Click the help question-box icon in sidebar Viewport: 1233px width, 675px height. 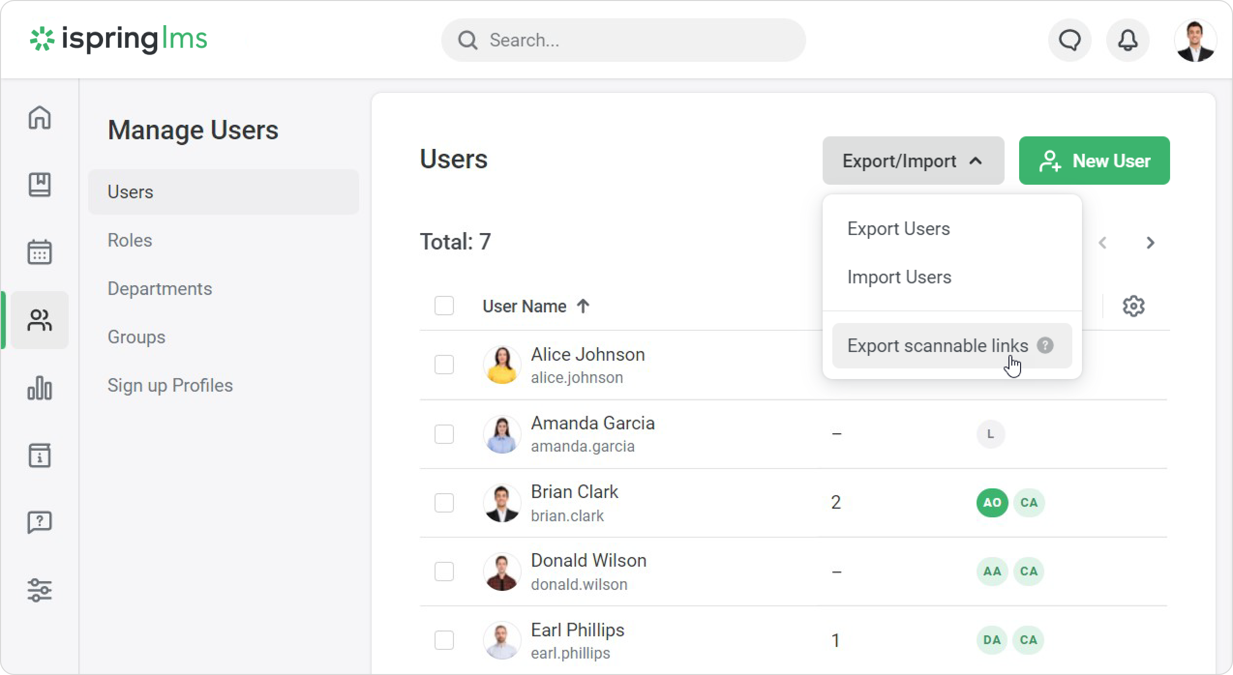click(39, 523)
